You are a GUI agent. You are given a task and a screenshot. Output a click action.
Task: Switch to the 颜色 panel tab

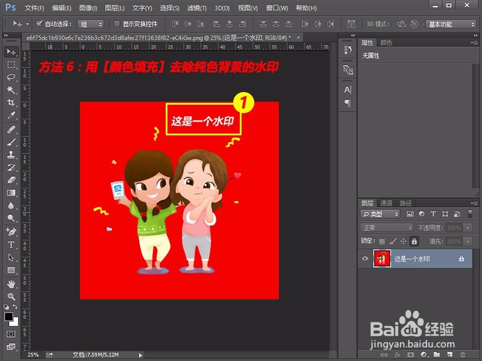[386, 43]
